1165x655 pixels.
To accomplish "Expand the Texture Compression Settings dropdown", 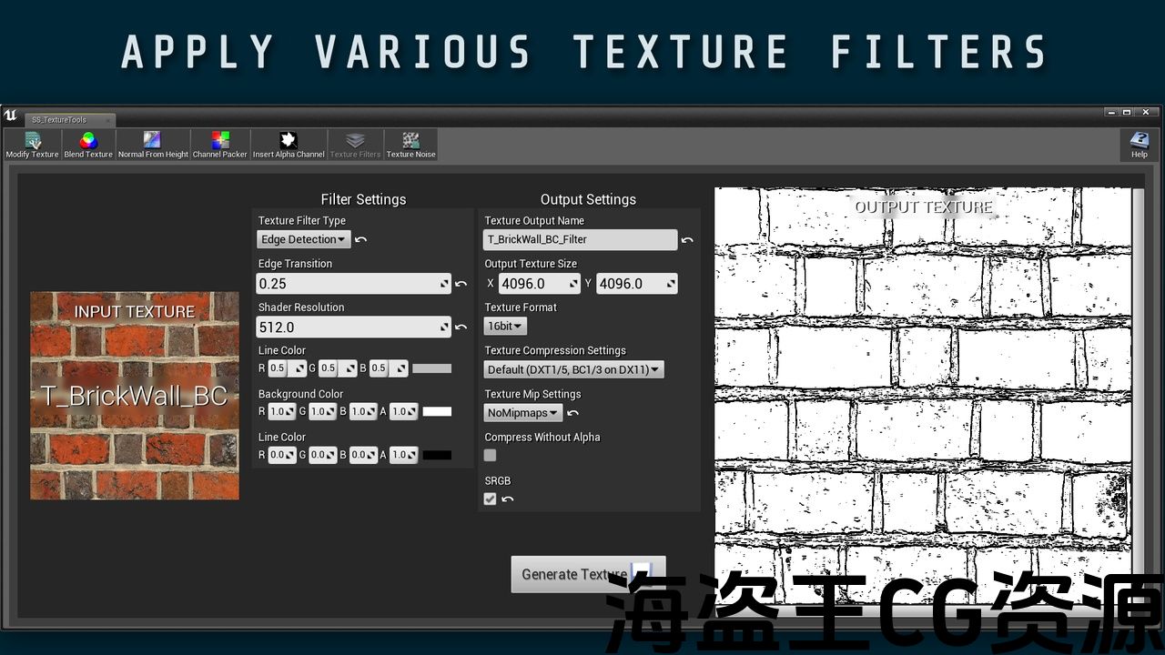I will 573,369.
